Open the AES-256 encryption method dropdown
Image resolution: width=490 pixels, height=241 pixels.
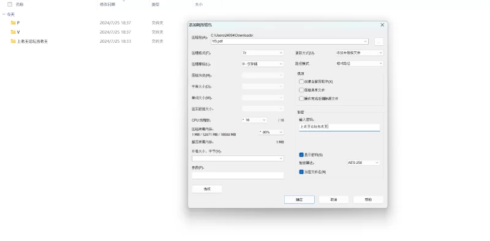tap(363, 163)
